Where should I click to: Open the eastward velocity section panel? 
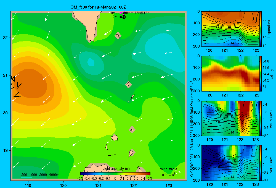pyautogui.click(x=230, y=163)
